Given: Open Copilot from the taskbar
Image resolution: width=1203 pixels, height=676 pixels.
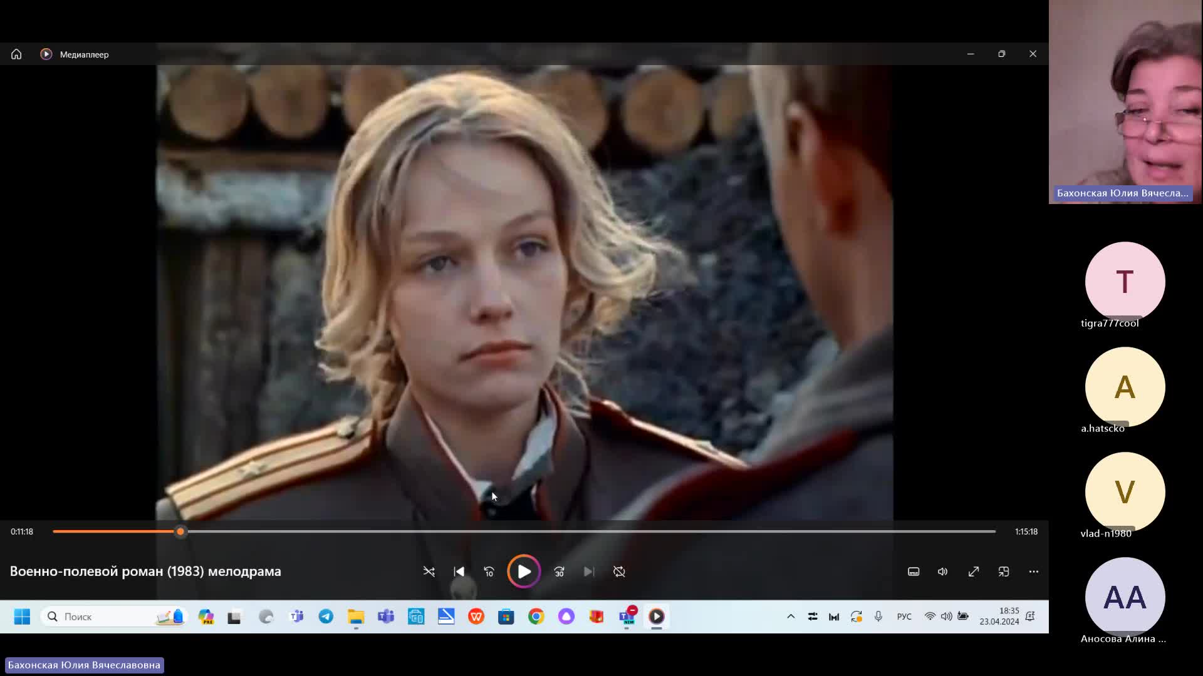Looking at the screenshot, I should pyautogui.click(x=206, y=617).
